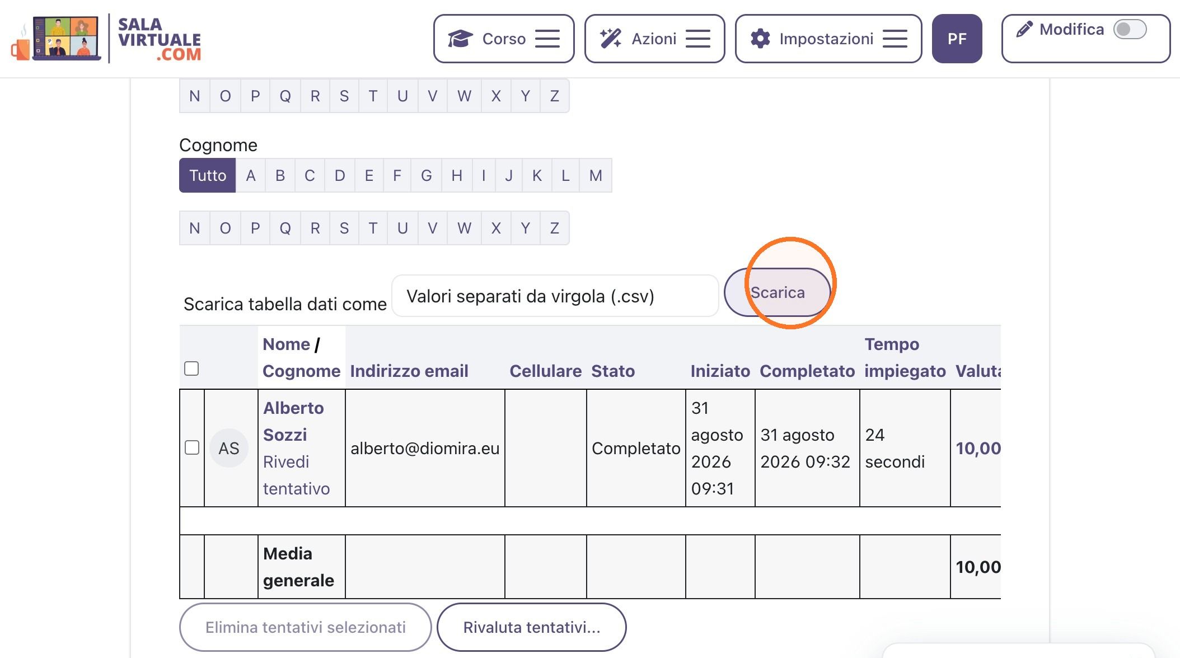Check the checkbox for Alberto Sozzi row

[192, 447]
